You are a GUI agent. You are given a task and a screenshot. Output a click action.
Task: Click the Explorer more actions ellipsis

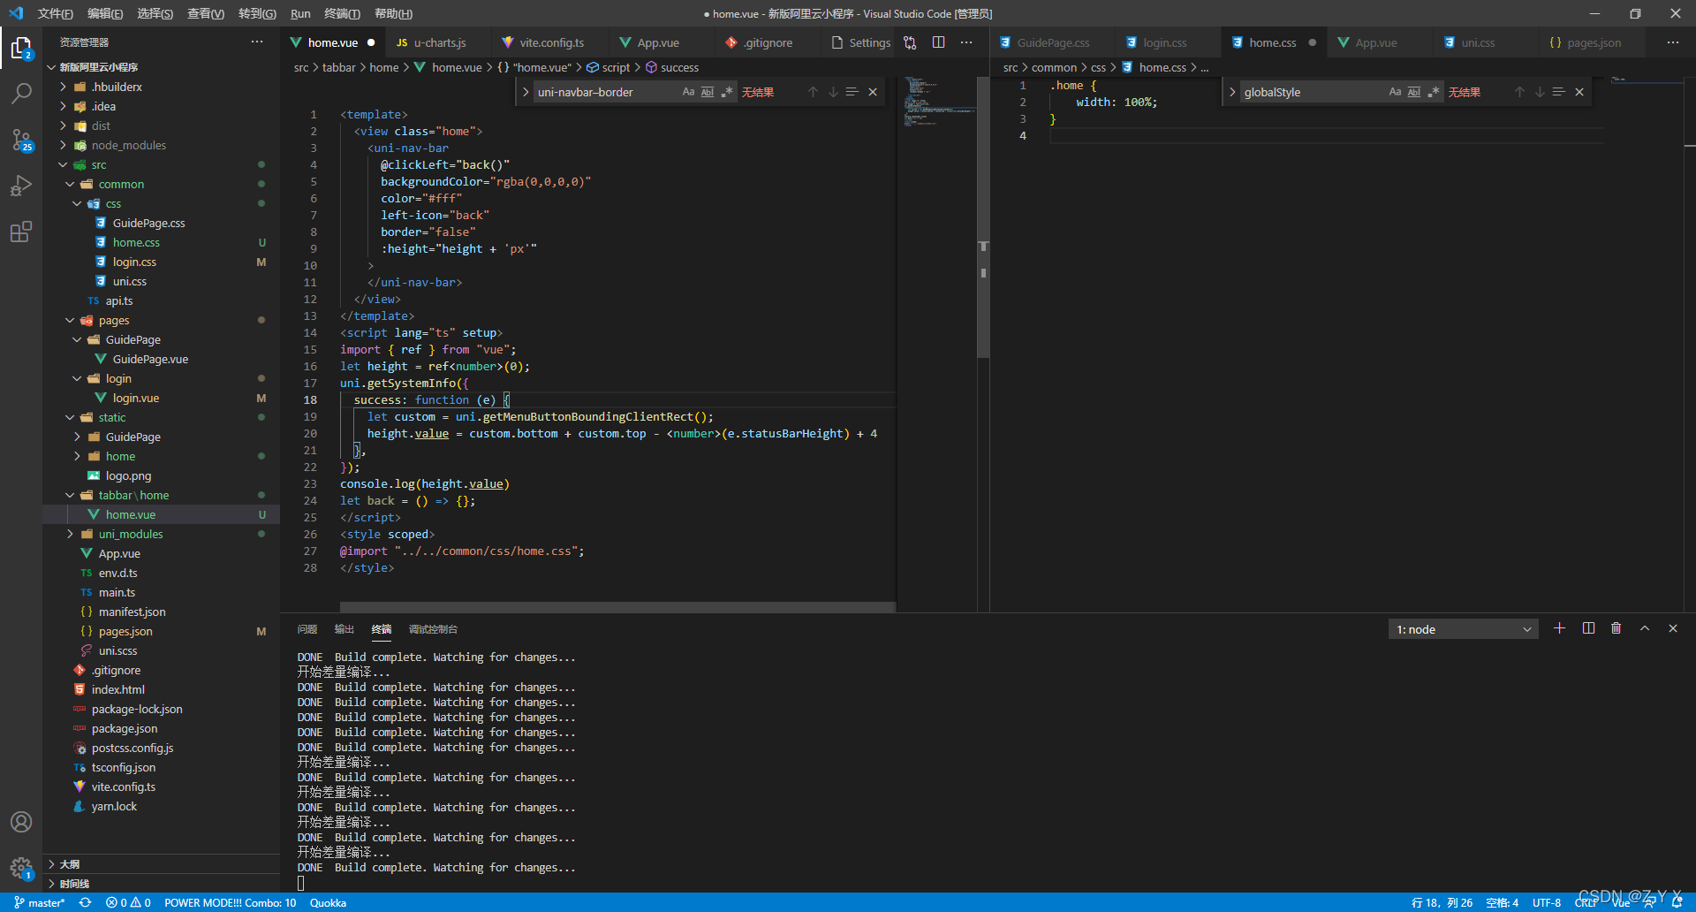click(257, 42)
